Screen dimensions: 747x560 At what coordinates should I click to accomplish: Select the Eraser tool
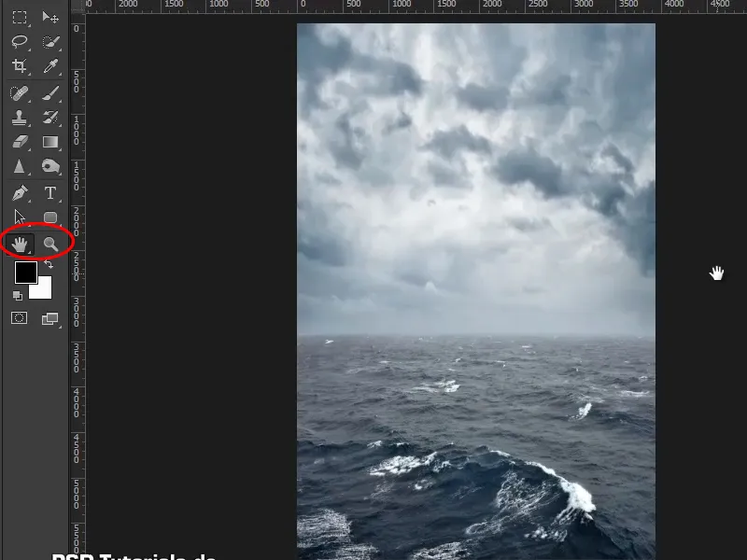click(19, 142)
